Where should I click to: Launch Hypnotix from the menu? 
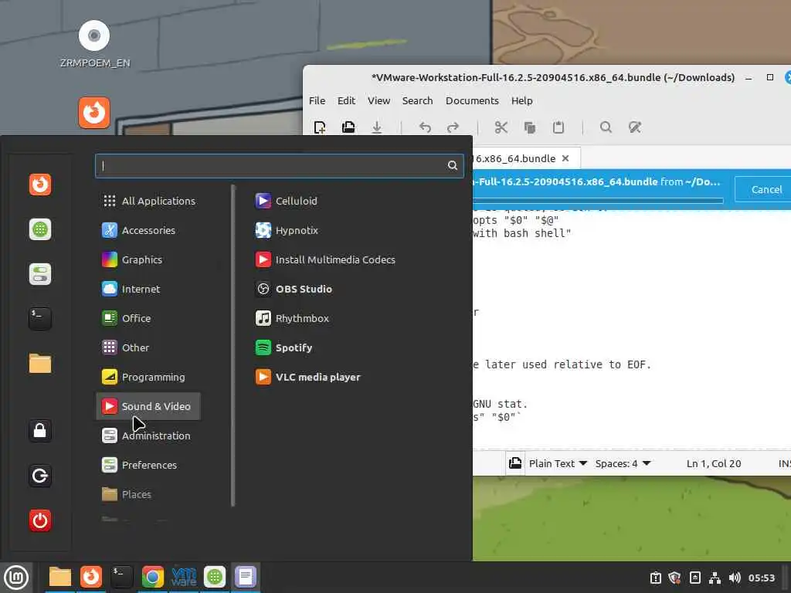287,230
